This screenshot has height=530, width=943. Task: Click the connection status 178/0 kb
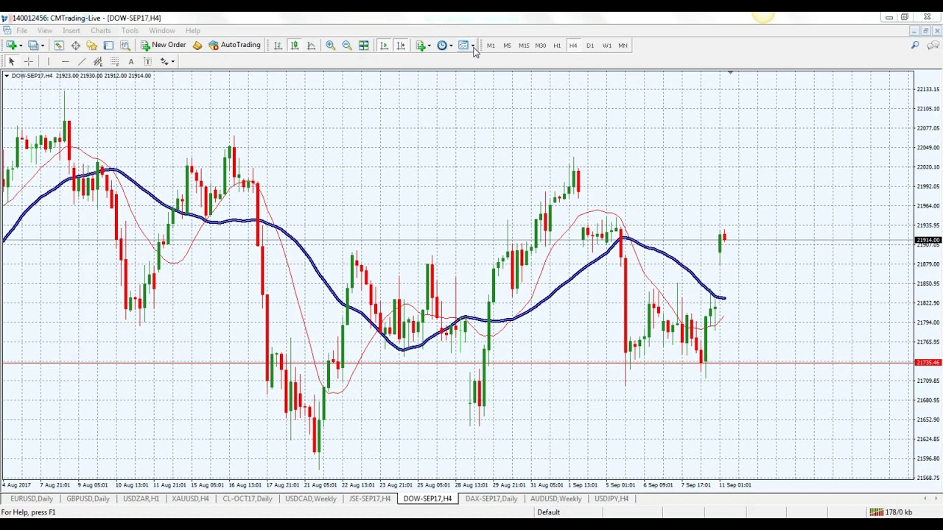(x=891, y=512)
